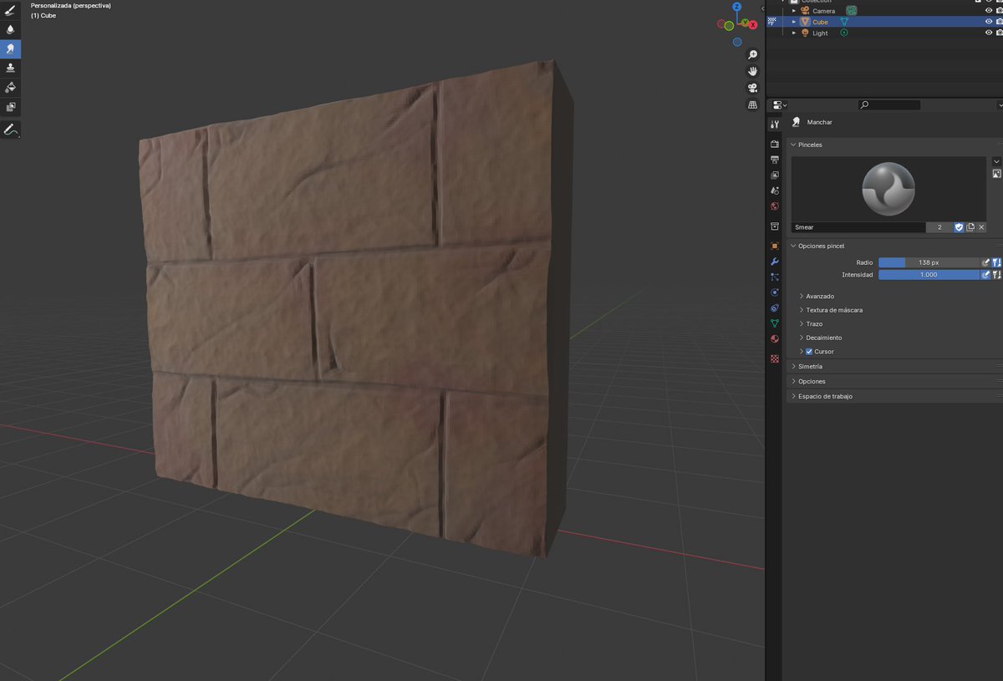Switch perspective/orthographic grid icon
Image resolution: width=1003 pixels, height=681 pixels.
point(753,105)
